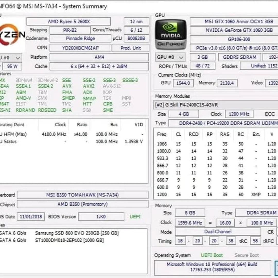The image size is (278, 278).
Task: Click the XMP label in the 1200 row
Action: coord(256,195)
